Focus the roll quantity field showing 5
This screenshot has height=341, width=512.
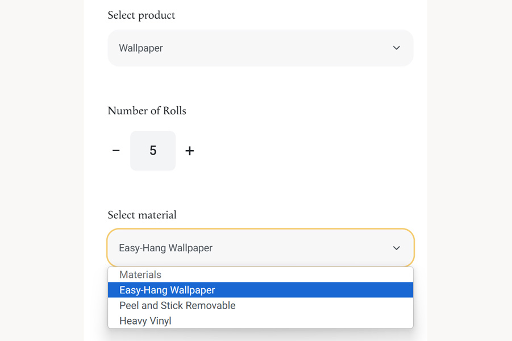tap(153, 151)
